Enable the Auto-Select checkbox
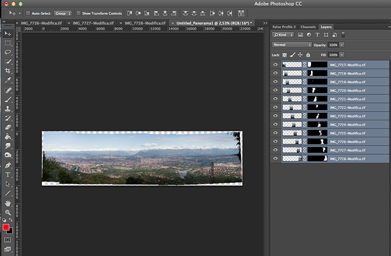Viewport: 391px width, 256px height. [28, 13]
